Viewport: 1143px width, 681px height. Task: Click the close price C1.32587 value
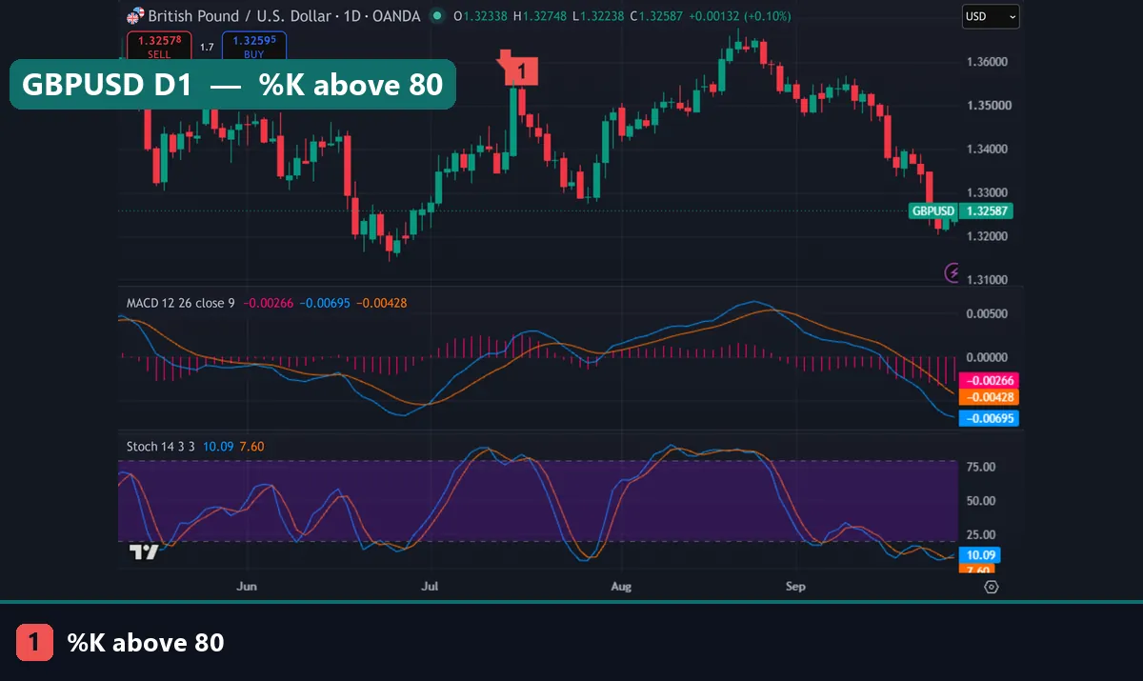click(x=658, y=16)
